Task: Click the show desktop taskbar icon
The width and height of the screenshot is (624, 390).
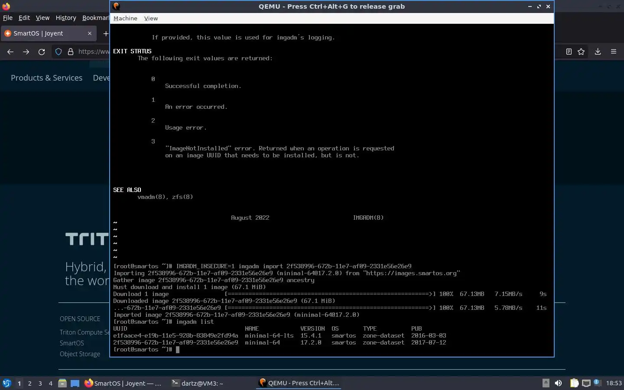Action: pos(75,383)
